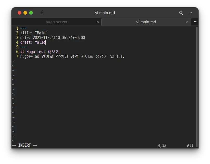Open the terminal search magnifier
Viewport: 210px width, 164px height.
181,13
